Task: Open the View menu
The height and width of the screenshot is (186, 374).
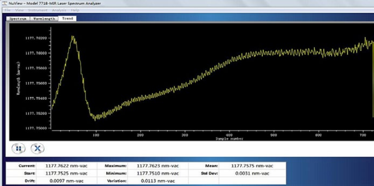Action: tap(19, 10)
